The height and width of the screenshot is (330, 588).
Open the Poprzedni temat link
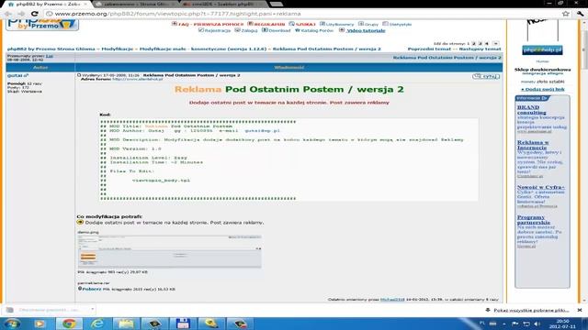[429, 49]
